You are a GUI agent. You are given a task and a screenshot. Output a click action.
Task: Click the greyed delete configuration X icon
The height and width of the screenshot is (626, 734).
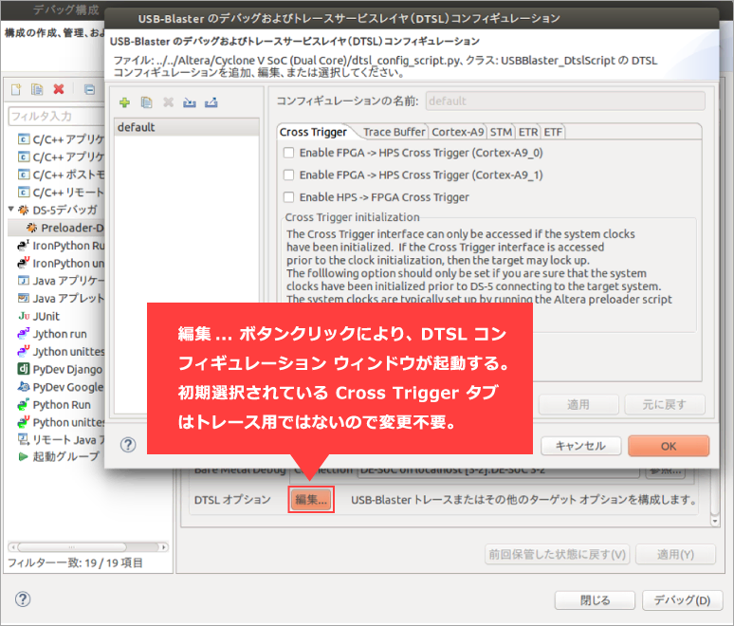(168, 102)
